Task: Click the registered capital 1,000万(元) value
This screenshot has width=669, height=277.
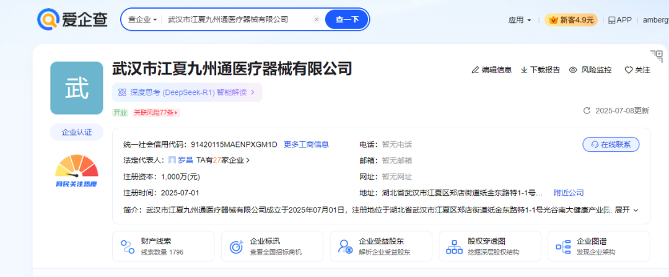Action: (180, 177)
